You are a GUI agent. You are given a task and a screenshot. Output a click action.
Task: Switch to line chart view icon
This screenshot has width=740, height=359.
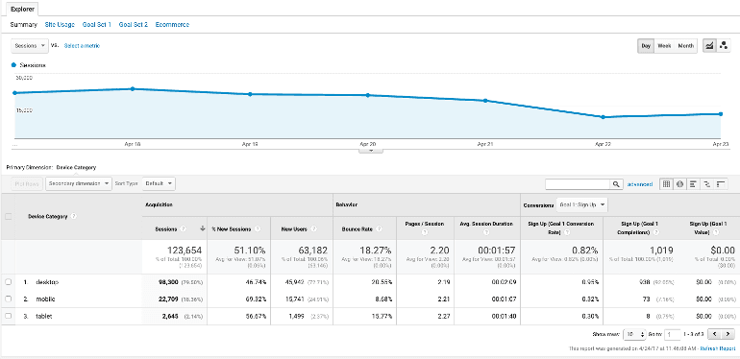[709, 46]
